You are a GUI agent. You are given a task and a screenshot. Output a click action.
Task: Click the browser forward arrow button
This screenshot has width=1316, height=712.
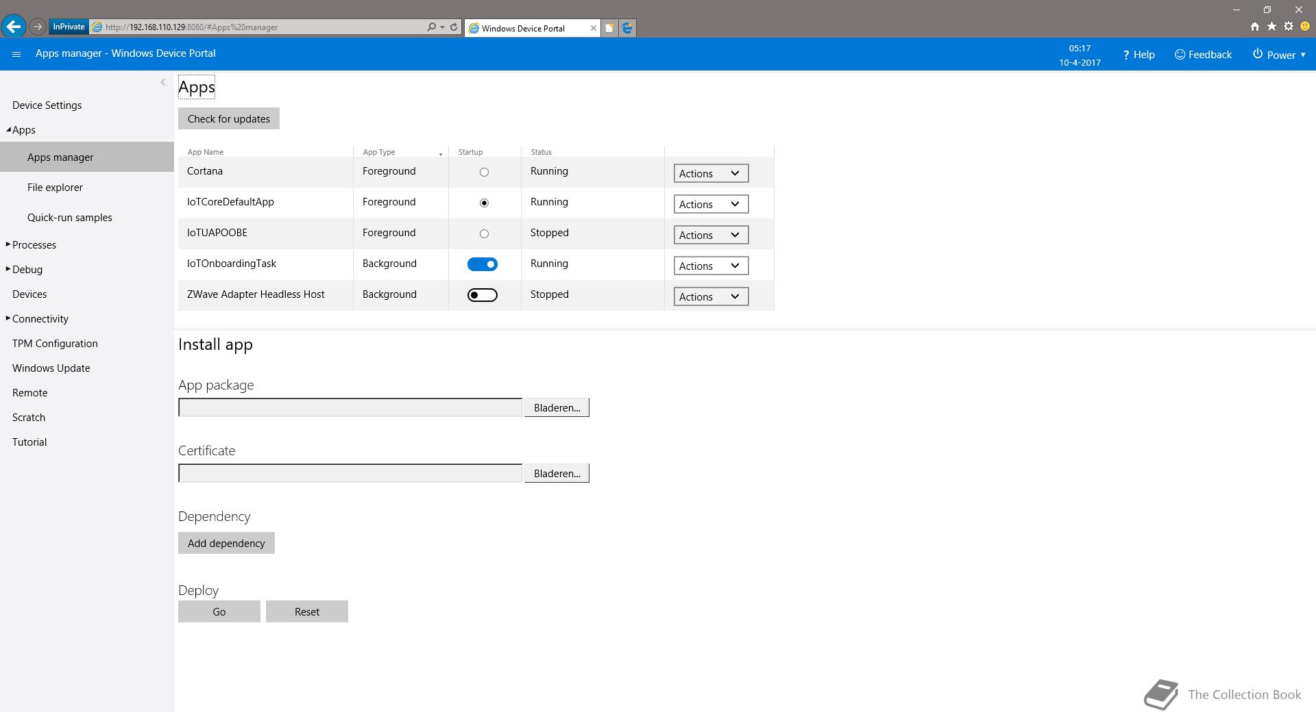(38, 27)
